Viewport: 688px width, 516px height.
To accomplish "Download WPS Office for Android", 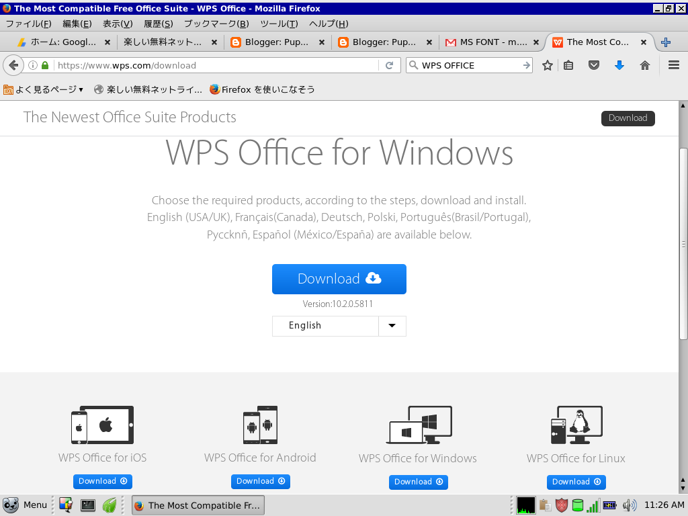I will [x=260, y=481].
